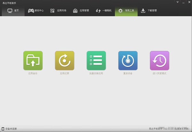Close the 昂达平板助手 window
Image resolution: width=192 pixels, height=132 pixels.
[x=189, y=2]
